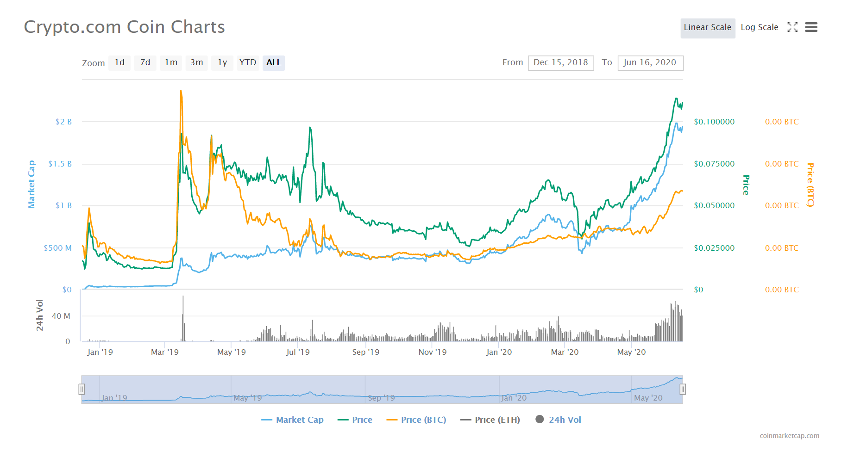Screen dimensions: 854x451
Task: Switch to Log Scale
Action: coord(760,27)
